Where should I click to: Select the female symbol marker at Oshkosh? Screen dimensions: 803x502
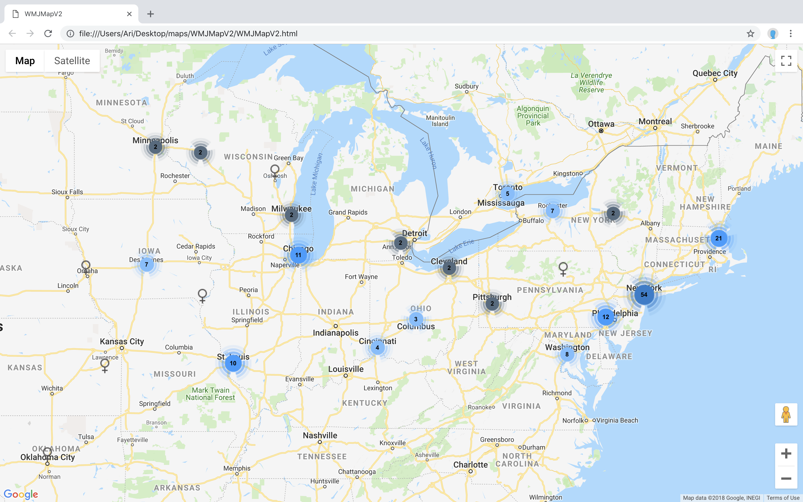pos(275,171)
